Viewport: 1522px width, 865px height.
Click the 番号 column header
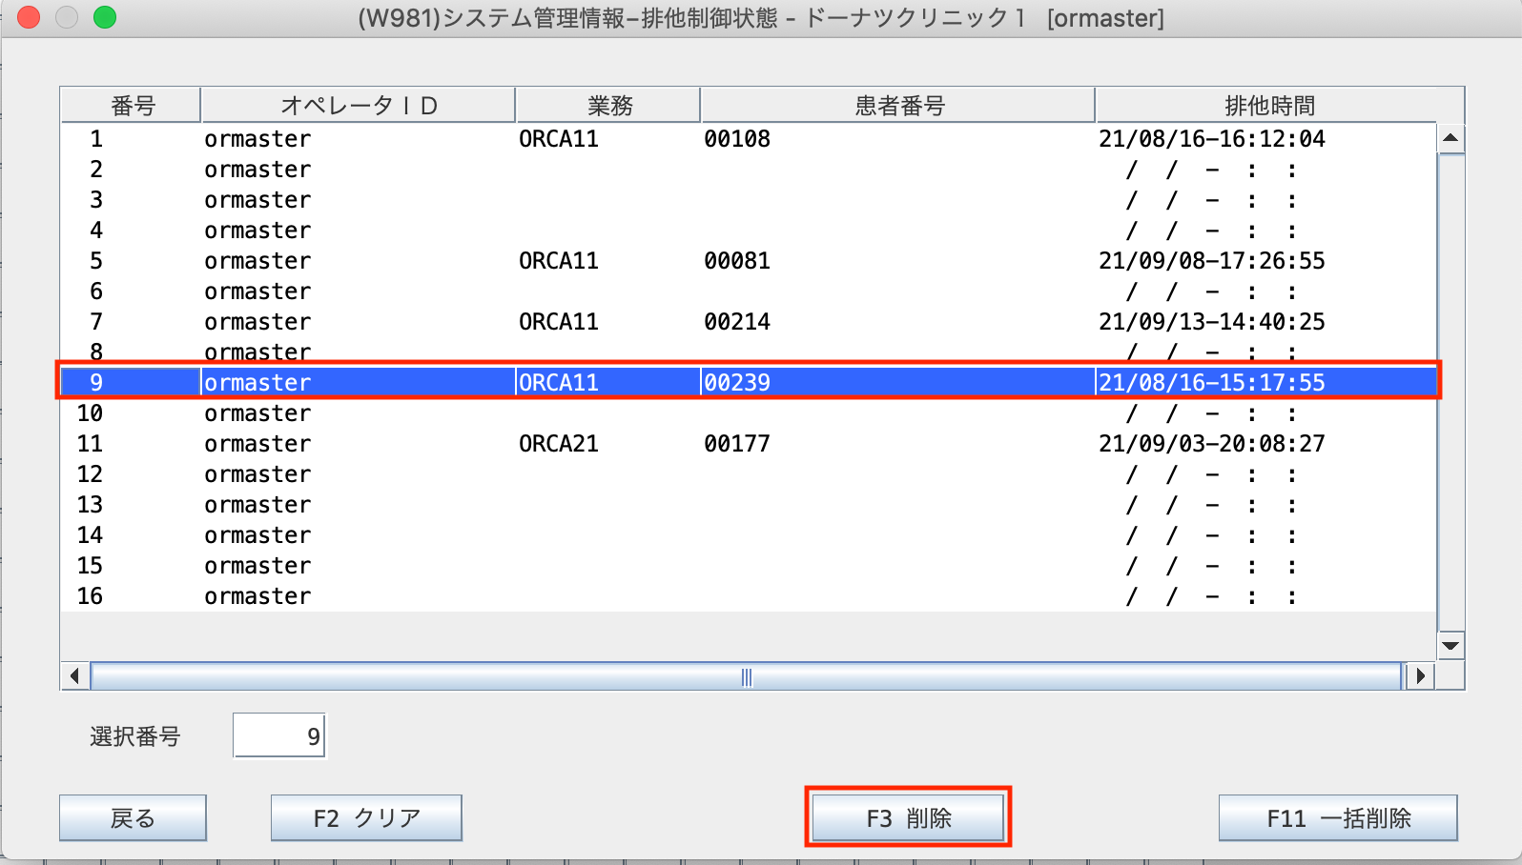(x=132, y=106)
